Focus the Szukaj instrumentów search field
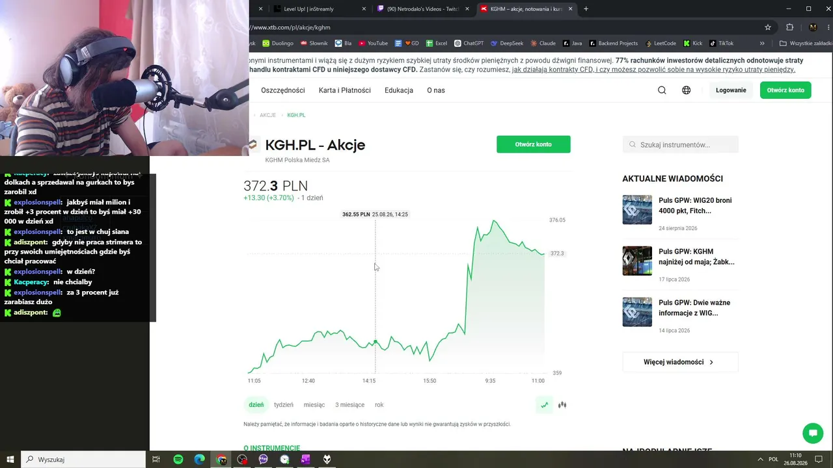 pyautogui.click(x=680, y=145)
